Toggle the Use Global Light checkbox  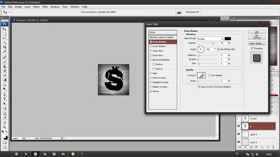pyautogui.click(x=218, y=49)
